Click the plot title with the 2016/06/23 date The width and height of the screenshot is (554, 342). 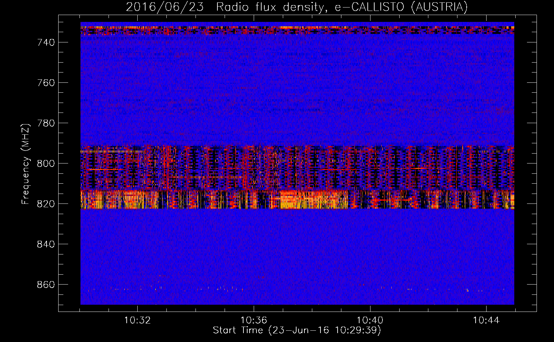point(297,7)
